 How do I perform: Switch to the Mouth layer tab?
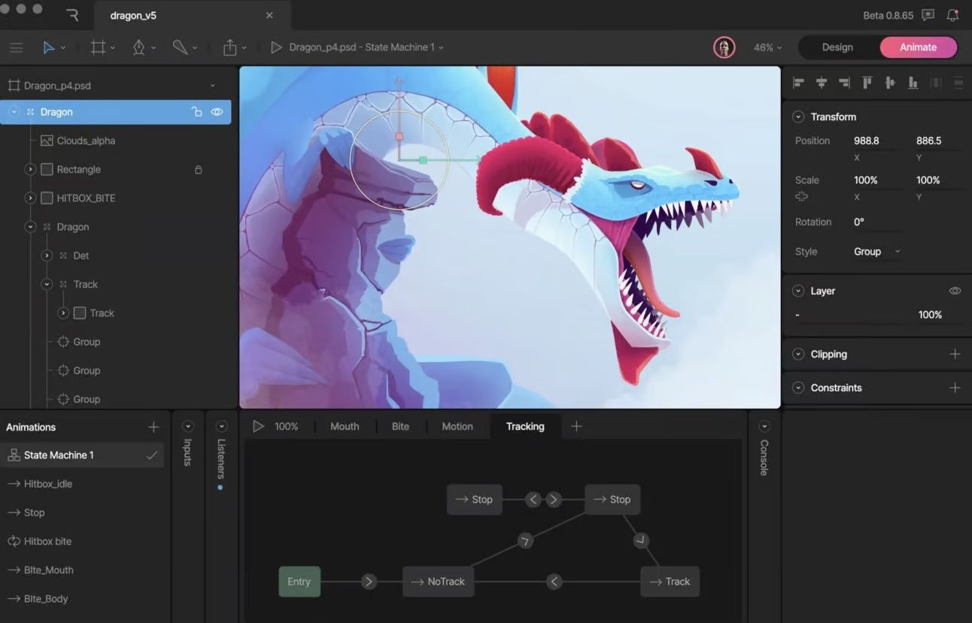click(x=345, y=427)
